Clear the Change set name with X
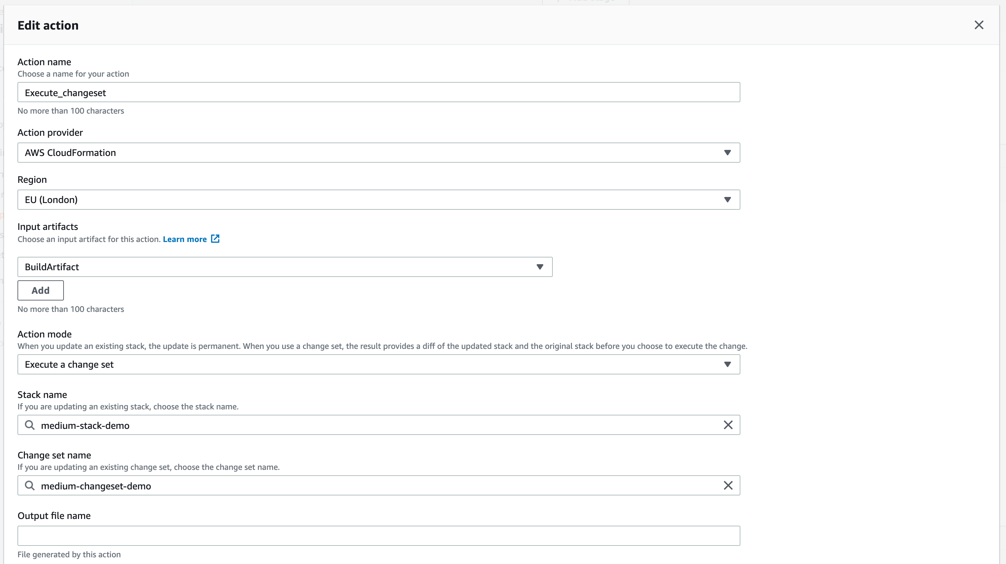The image size is (1006, 564). point(728,486)
